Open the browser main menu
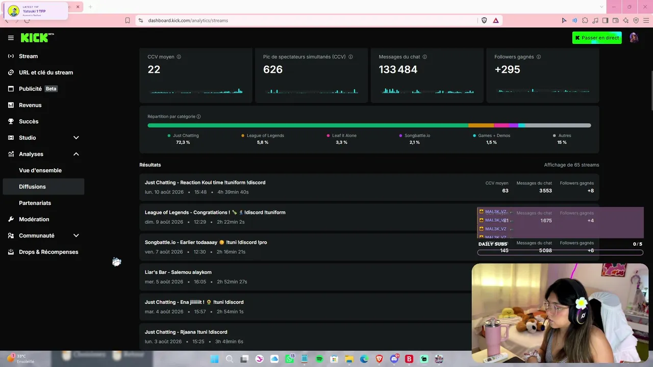Screen dimensions: 653x367 [x=646, y=20]
